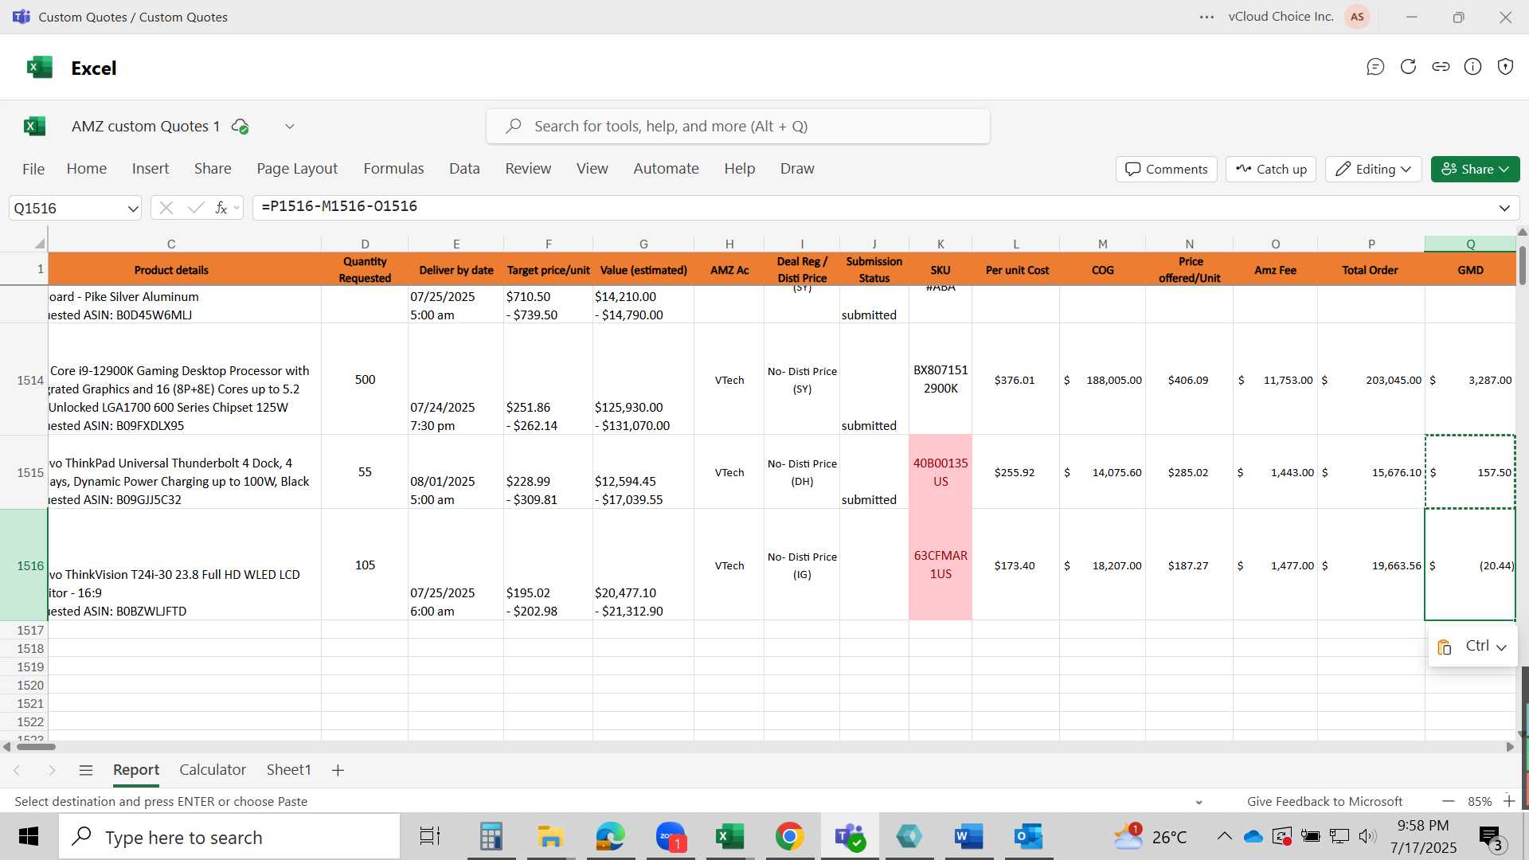Open the Comments pane button
Image resolution: width=1529 pixels, height=860 pixels.
point(1167,169)
